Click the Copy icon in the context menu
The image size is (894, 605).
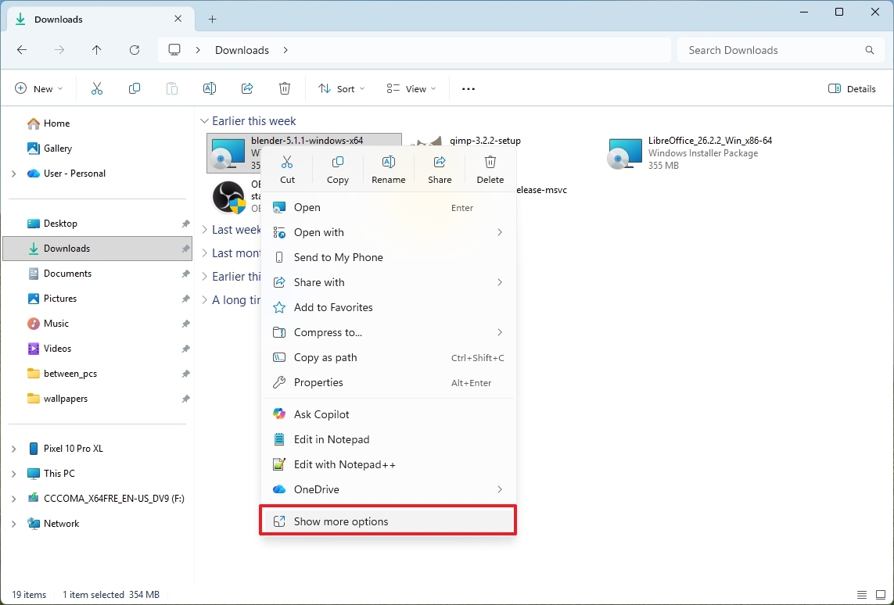[x=338, y=168]
